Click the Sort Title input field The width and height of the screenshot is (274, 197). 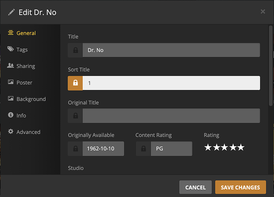point(171,83)
